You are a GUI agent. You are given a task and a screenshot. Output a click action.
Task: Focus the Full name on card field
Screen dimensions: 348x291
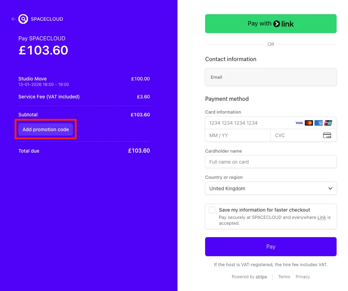coord(271,162)
